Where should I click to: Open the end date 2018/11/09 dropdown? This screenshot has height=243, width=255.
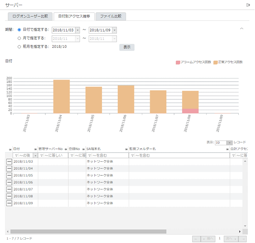point(114,30)
